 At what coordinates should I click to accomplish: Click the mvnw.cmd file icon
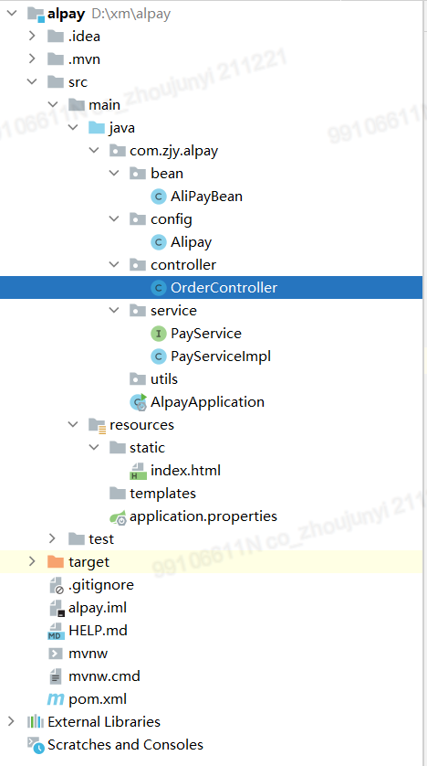click(56, 676)
